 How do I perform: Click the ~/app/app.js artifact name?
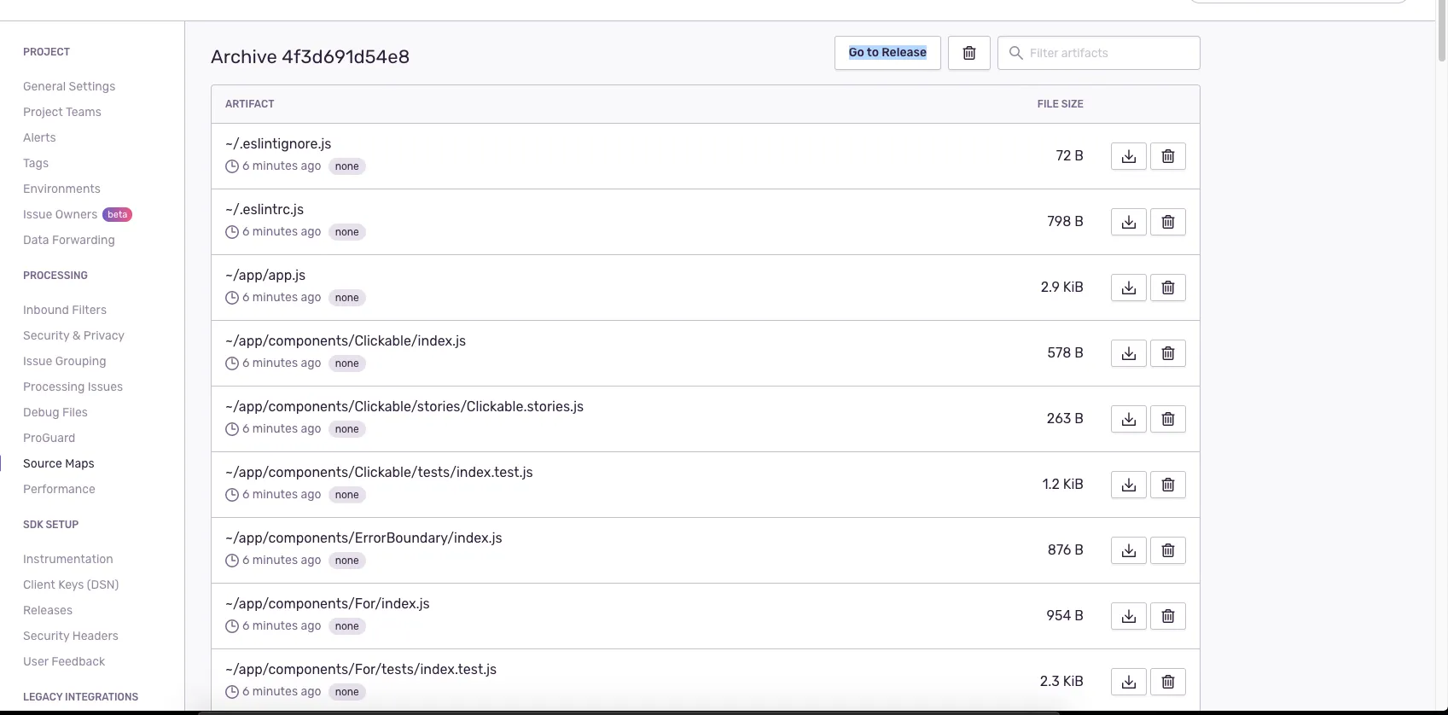click(x=265, y=276)
